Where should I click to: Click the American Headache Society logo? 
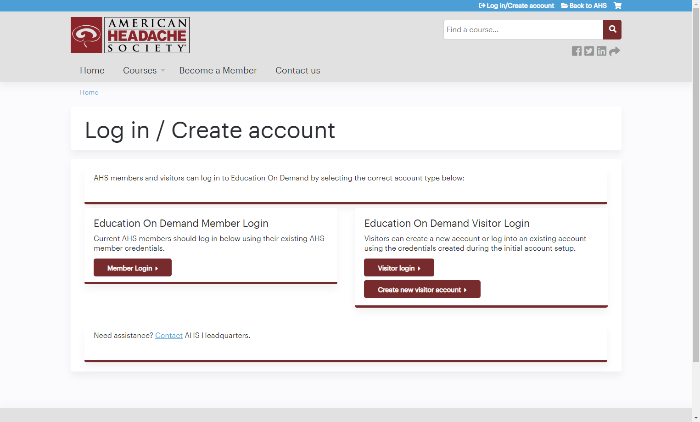click(130, 35)
